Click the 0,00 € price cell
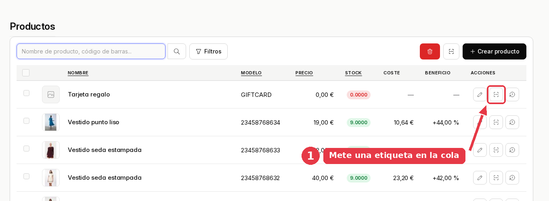Image resolution: width=549 pixels, height=201 pixels. tap(325, 95)
